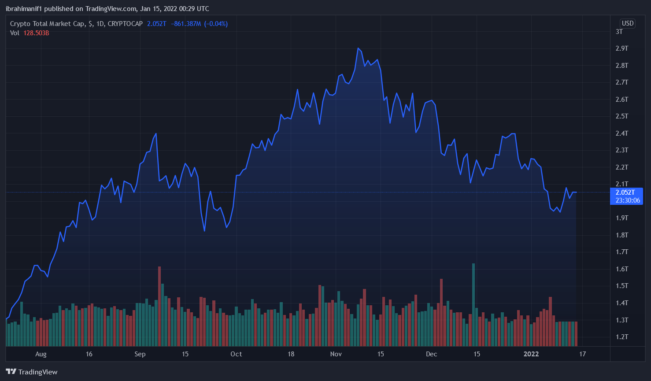The image size is (651, 381).
Task: Click the 1.3T price axis label
Action: point(622,320)
